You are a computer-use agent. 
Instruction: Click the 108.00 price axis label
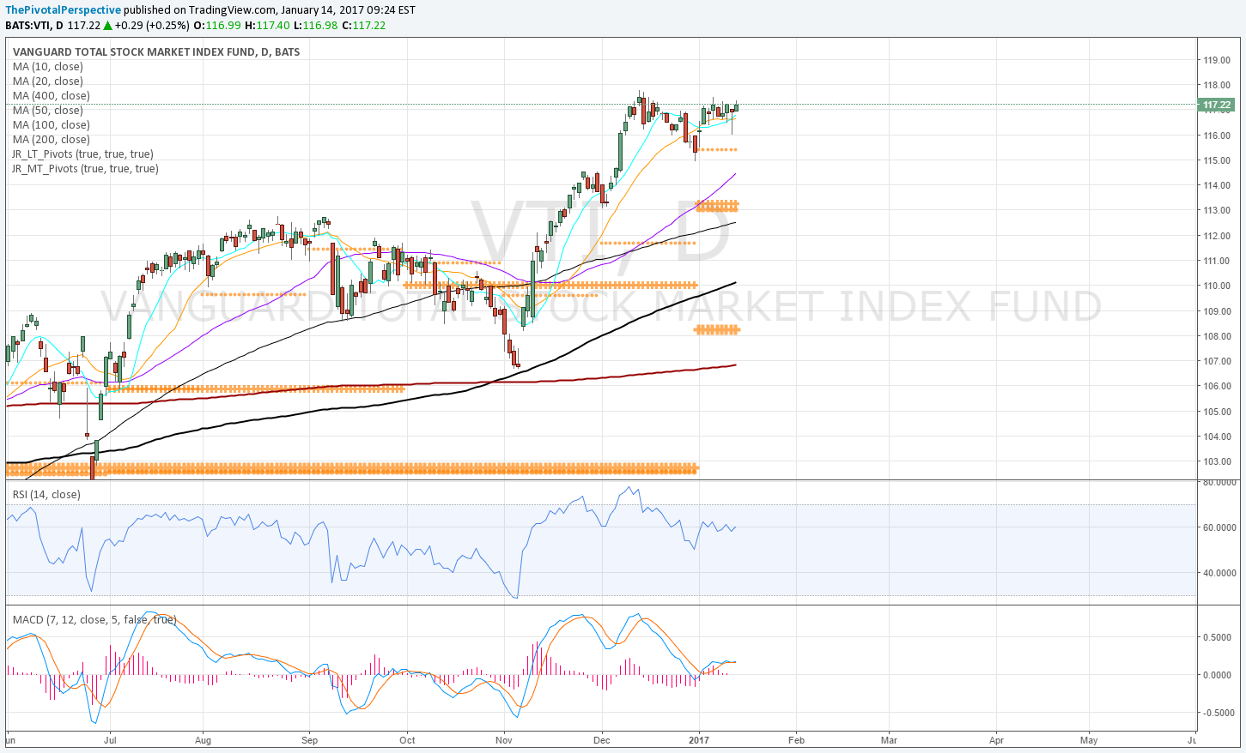[x=1216, y=336]
